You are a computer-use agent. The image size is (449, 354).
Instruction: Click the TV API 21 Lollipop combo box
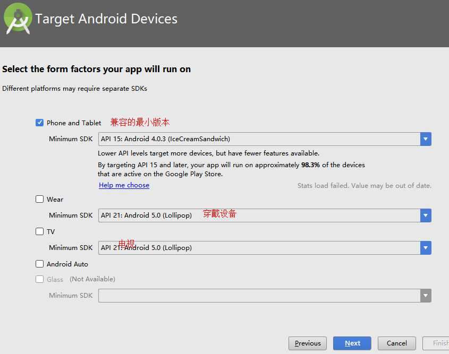click(265, 248)
